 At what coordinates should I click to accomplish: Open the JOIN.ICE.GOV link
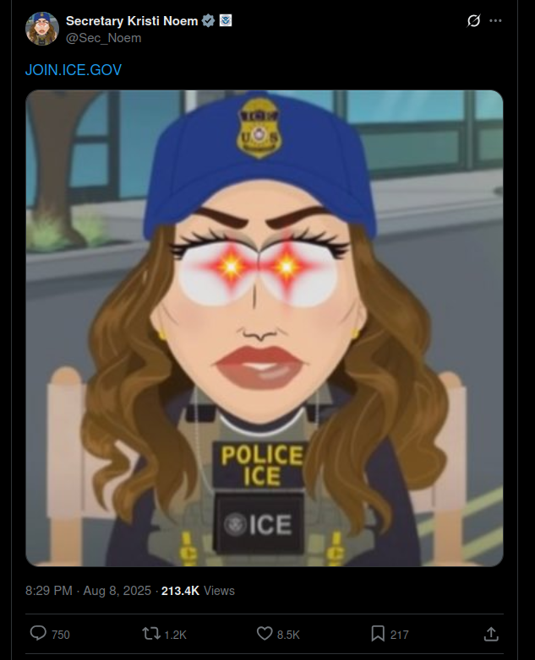(x=74, y=70)
